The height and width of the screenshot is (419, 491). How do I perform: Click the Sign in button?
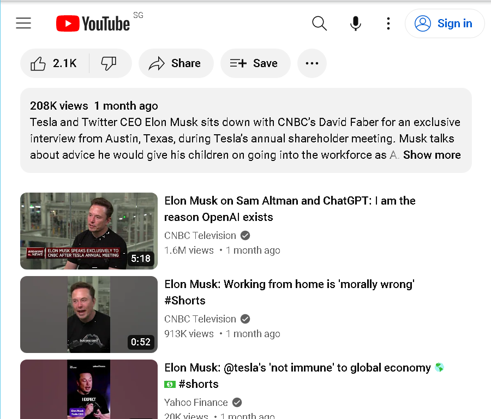pyautogui.click(x=445, y=23)
